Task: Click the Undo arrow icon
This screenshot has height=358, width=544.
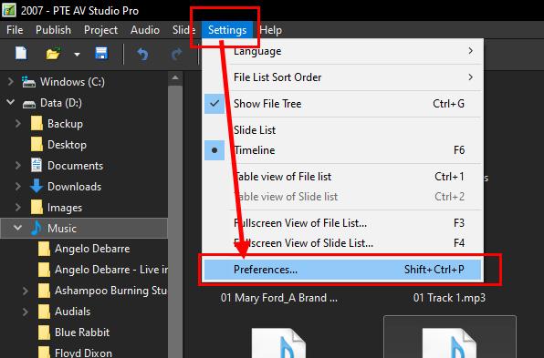Action: click(142, 54)
